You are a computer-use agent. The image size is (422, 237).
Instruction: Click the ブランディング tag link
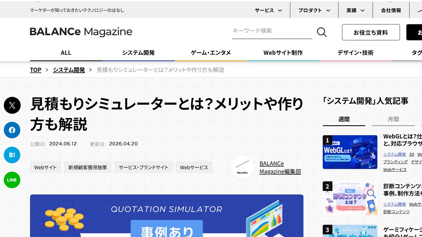click(395, 162)
